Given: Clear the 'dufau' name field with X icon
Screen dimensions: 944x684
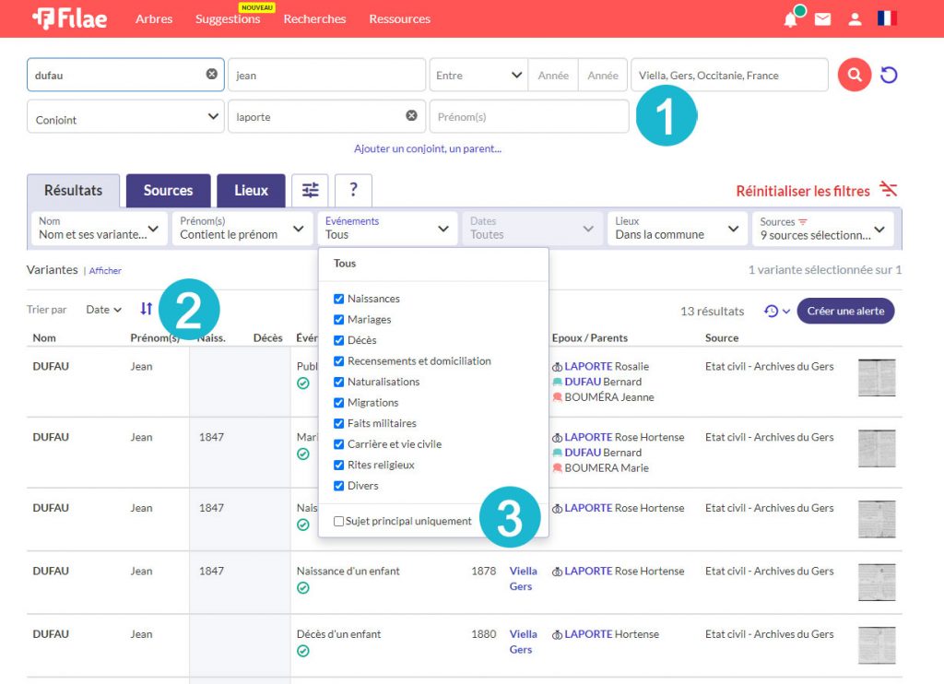Looking at the screenshot, I should pos(212,75).
